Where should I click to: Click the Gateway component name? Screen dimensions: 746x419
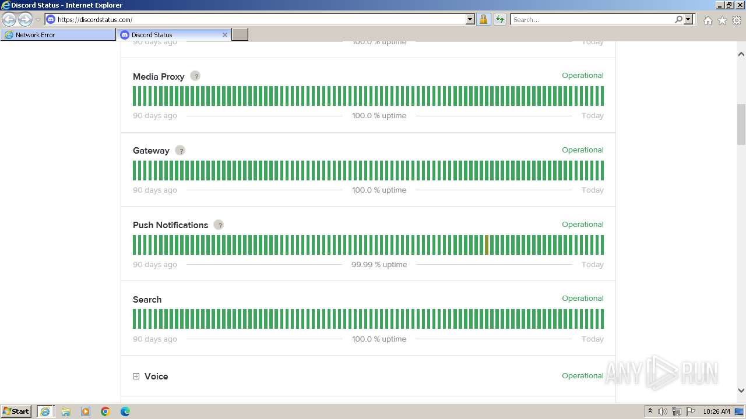coord(151,151)
